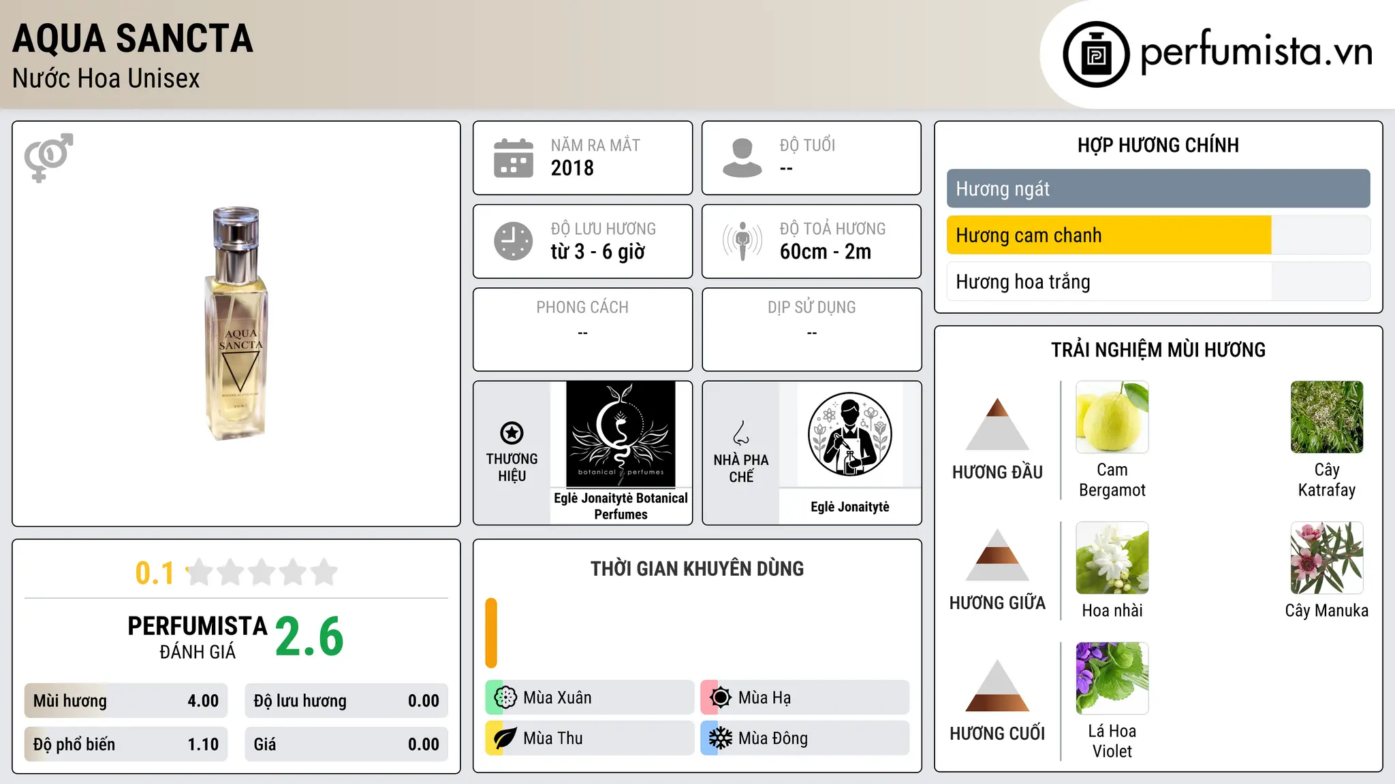
Task: Click the snowflake icon for Mùa Đông
Action: pos(721,738)
